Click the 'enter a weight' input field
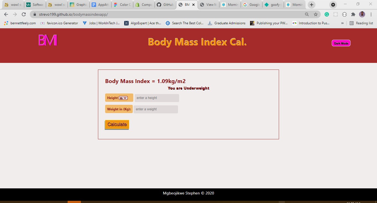This screenshot has height=203, width=377. point(156,109)
